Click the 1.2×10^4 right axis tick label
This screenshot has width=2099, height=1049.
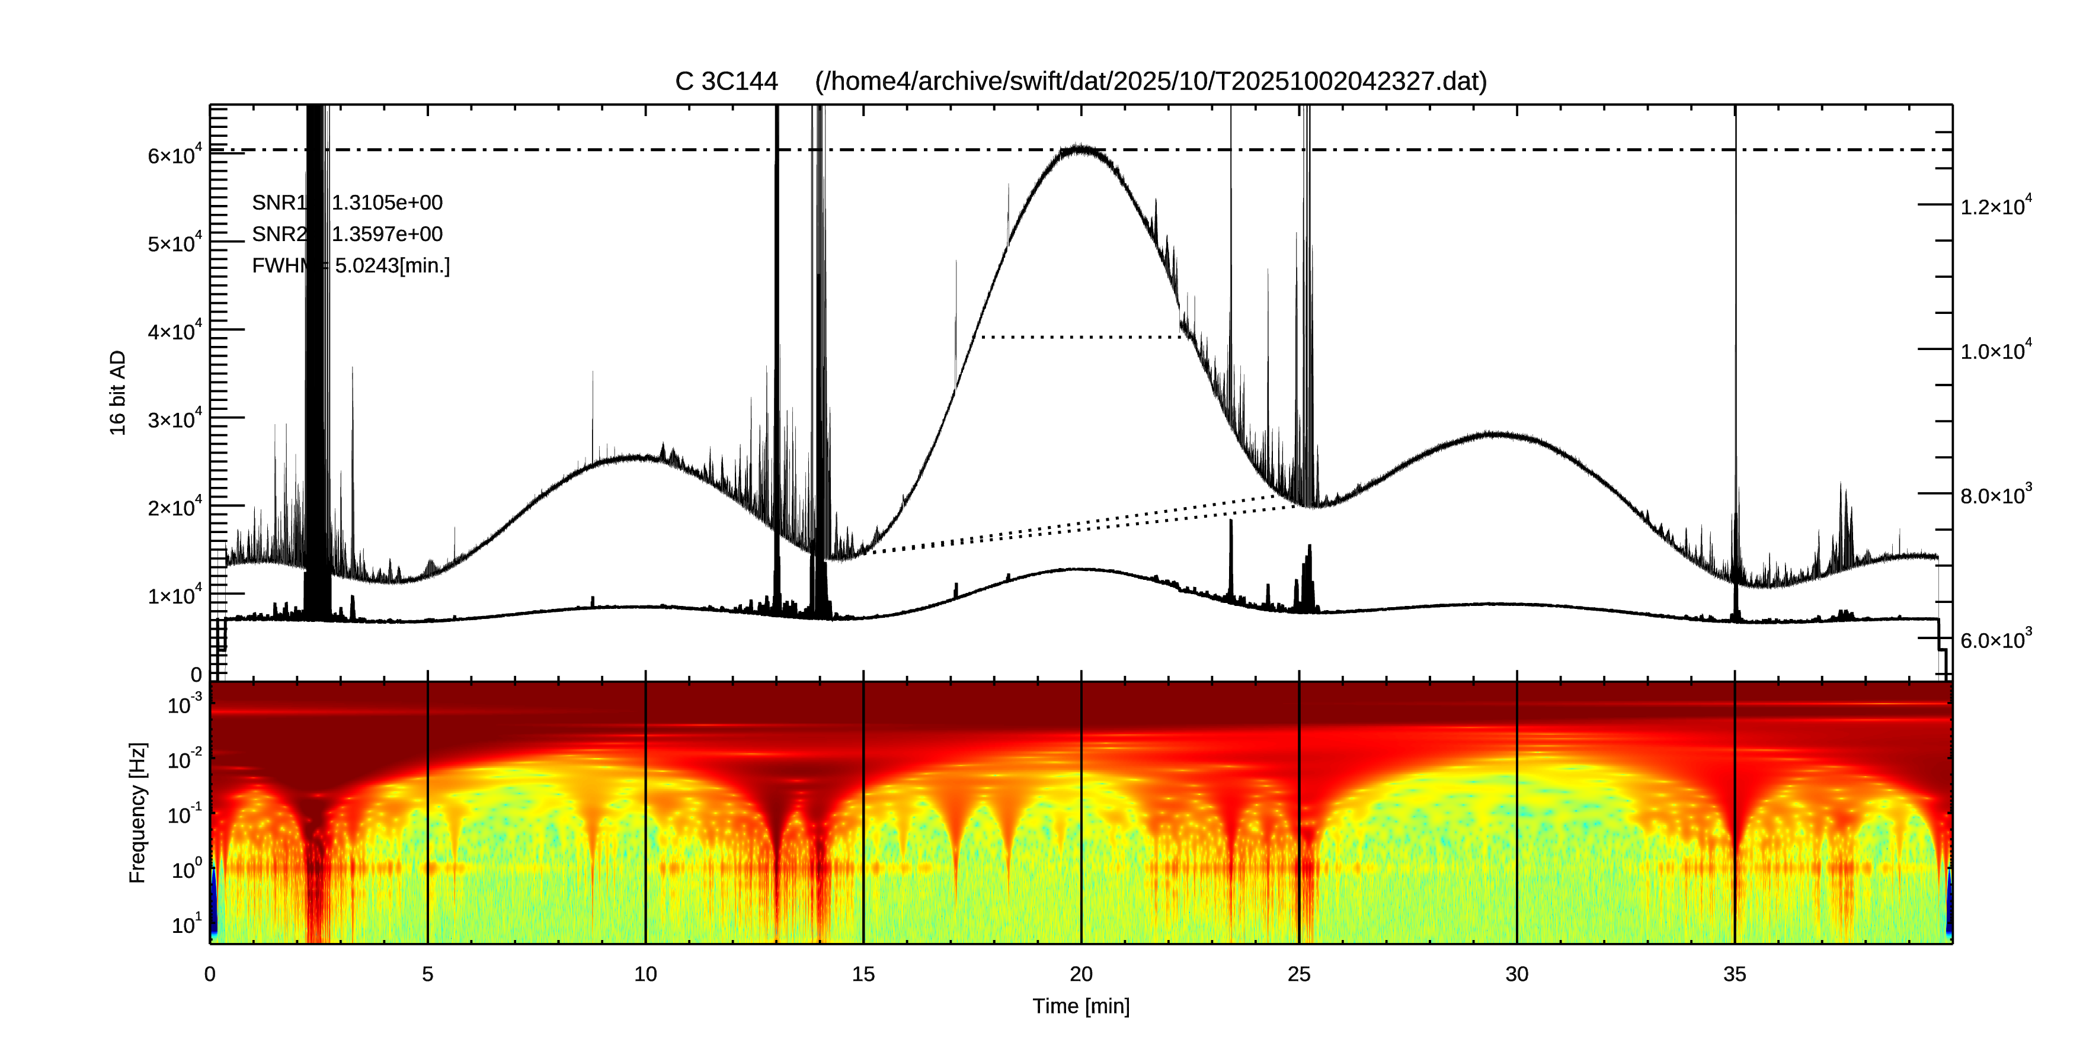[1995, 206]
